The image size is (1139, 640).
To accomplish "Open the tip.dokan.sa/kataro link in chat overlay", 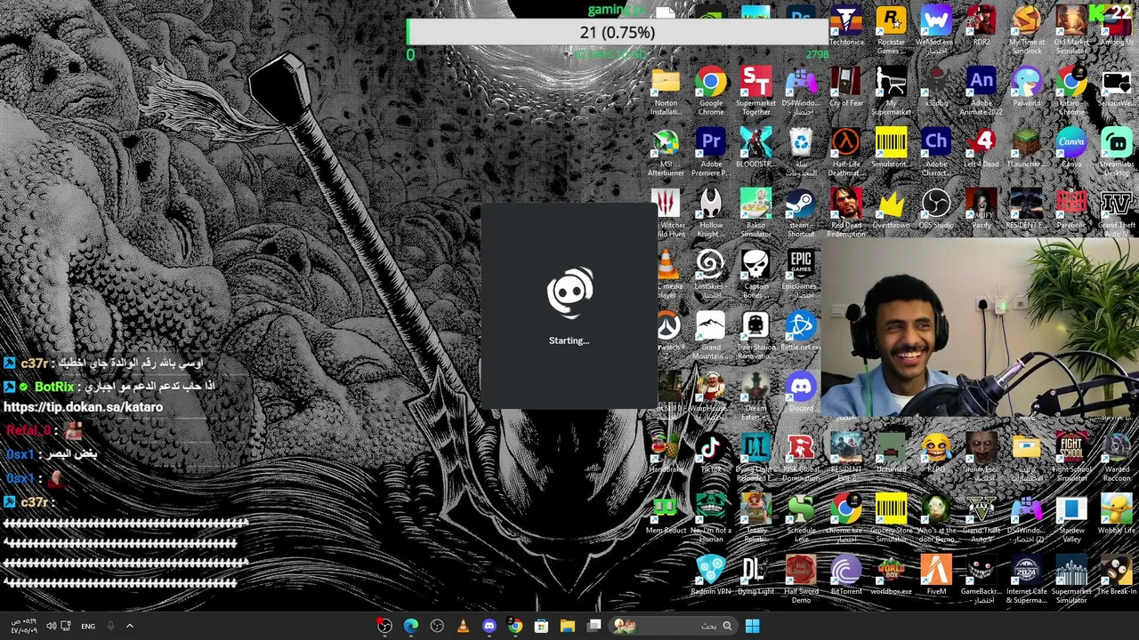I will pos(83,407).
